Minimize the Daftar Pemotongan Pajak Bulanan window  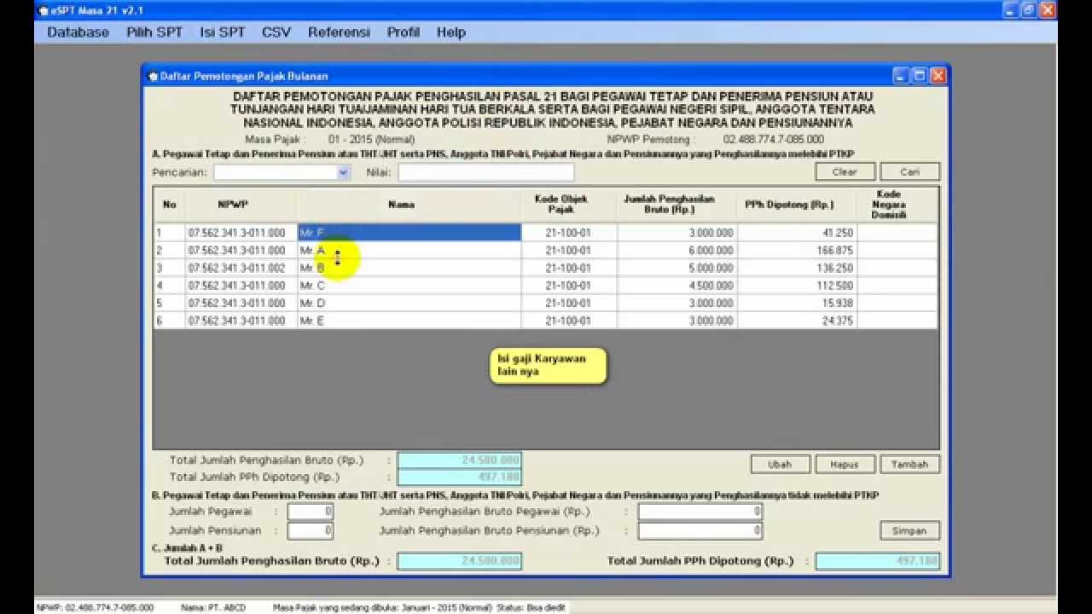[902, 76]
